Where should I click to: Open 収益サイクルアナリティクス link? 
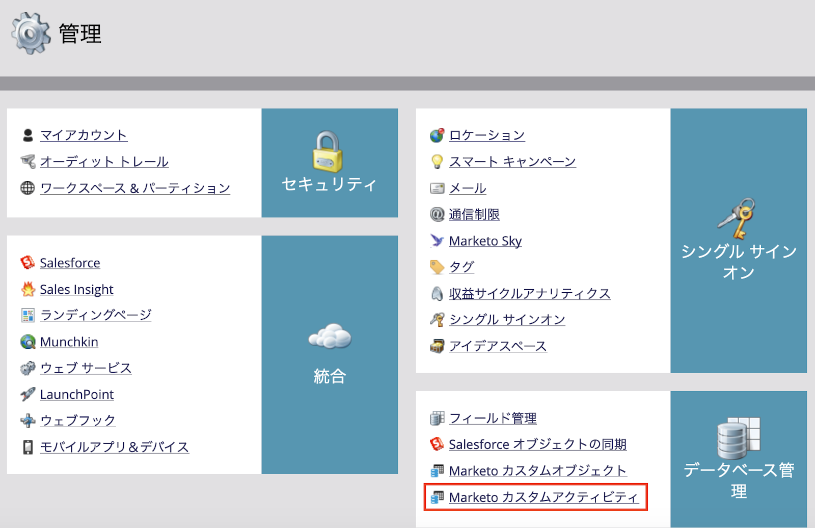tap(530, 293)
